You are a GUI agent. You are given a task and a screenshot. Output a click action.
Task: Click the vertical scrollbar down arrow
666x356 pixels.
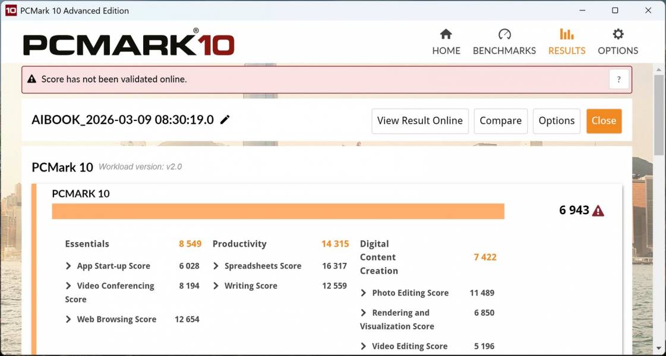click(659, 348)
